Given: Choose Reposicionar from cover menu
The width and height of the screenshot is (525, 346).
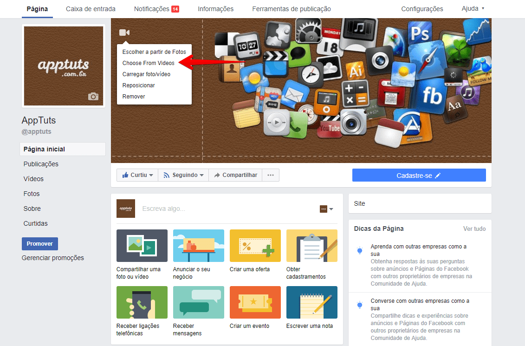Looking at the screenshot, I should (139, 85).
